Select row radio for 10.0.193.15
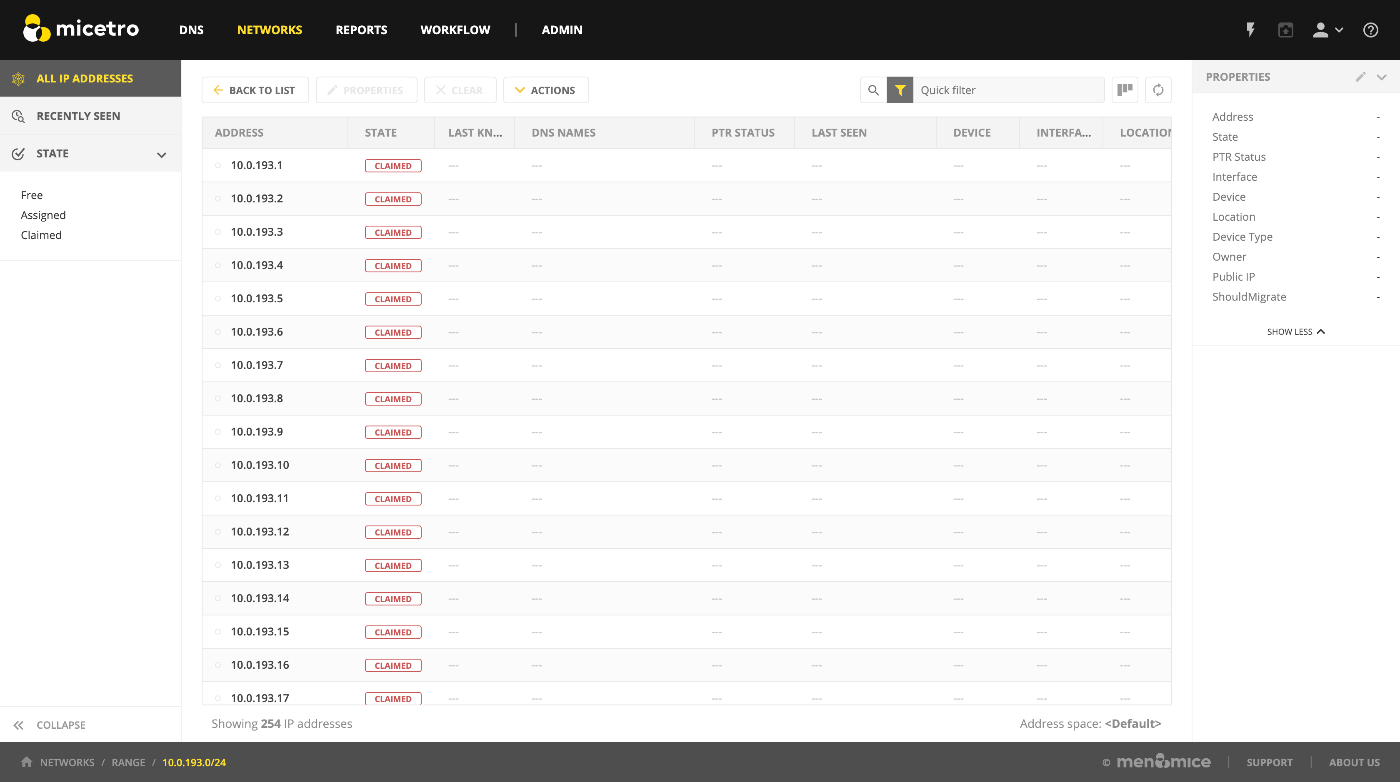Screen dimensions: 1400x782 pos(218,632)
